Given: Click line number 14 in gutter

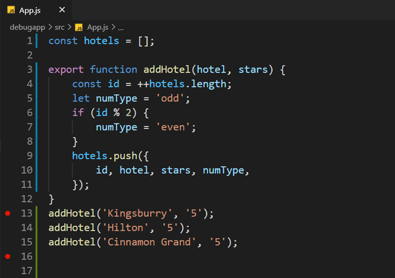Looking at the screenshot, I should (27, 228).
